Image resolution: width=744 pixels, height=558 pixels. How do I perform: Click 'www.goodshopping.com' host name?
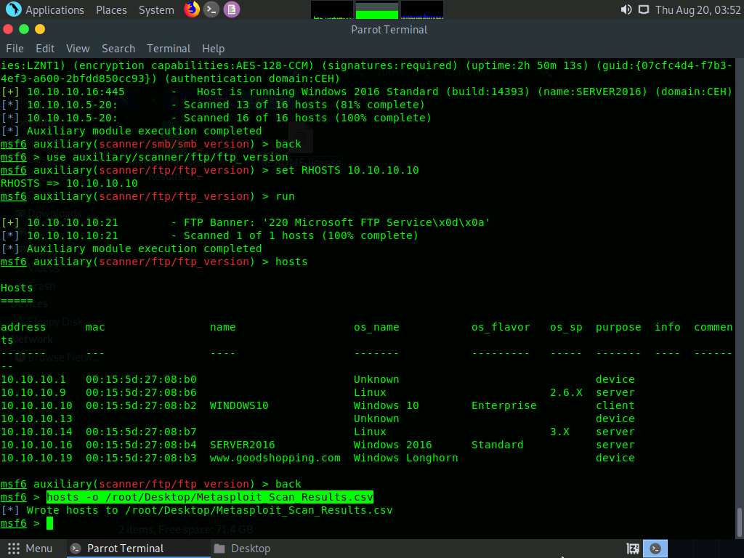tap(275, 458)
